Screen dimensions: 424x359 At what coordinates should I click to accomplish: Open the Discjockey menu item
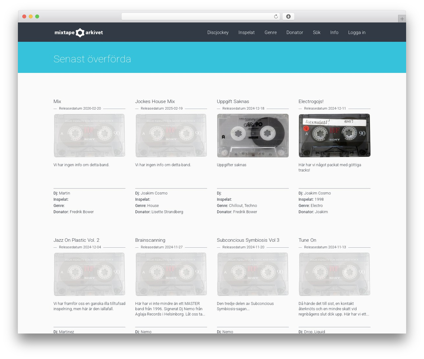[218, 32]
